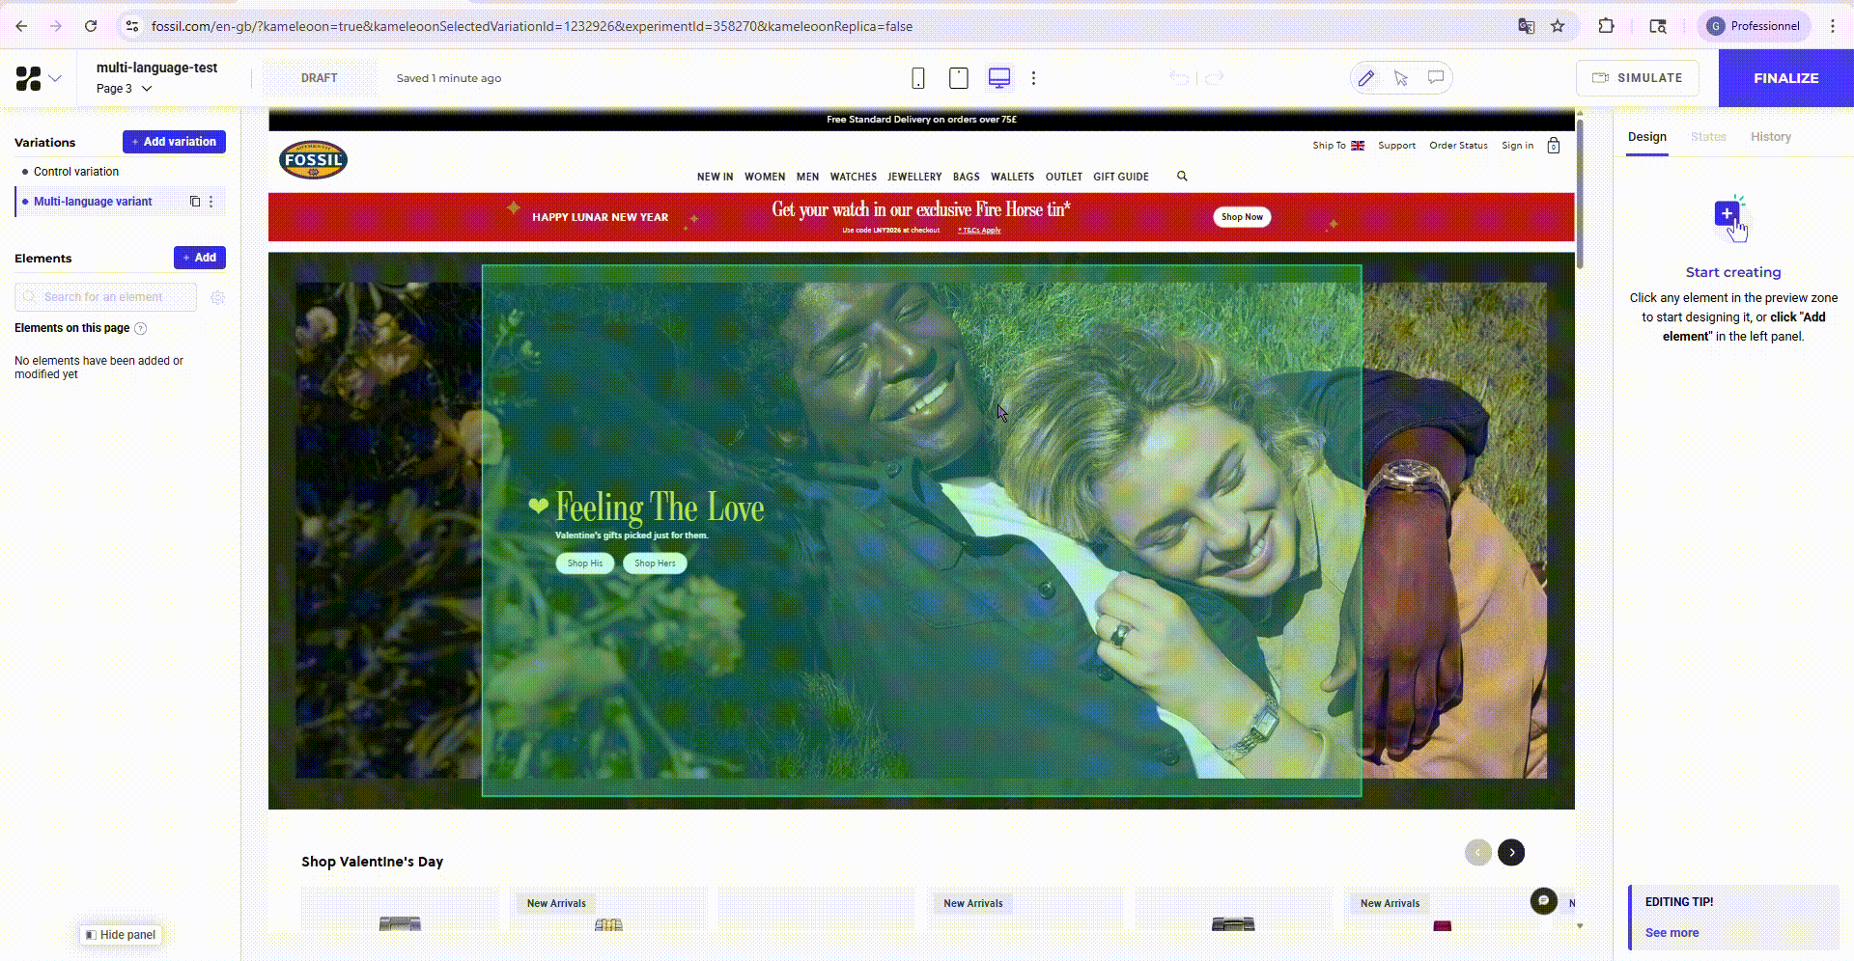
Task: Switch to the History tab
Action: (1770, 137)
